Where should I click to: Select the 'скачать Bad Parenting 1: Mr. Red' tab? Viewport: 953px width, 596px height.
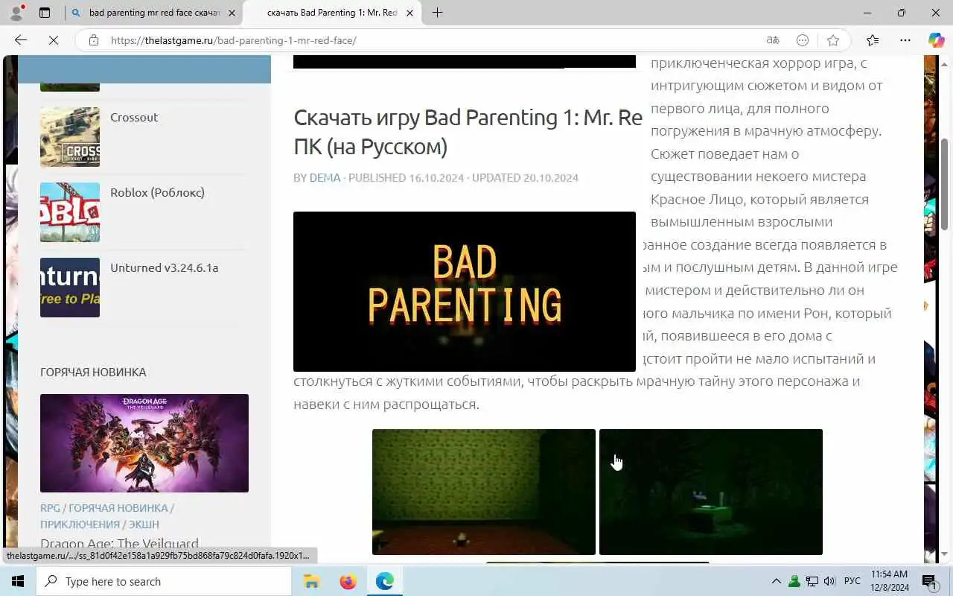[x=331, y=13]
